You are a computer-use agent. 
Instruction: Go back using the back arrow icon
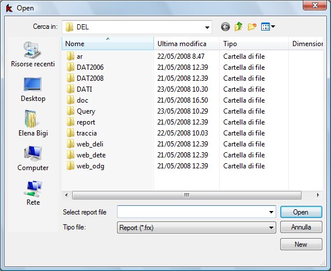point(225,27)
